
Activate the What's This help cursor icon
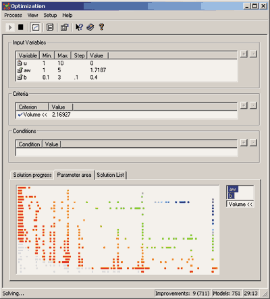79,27
